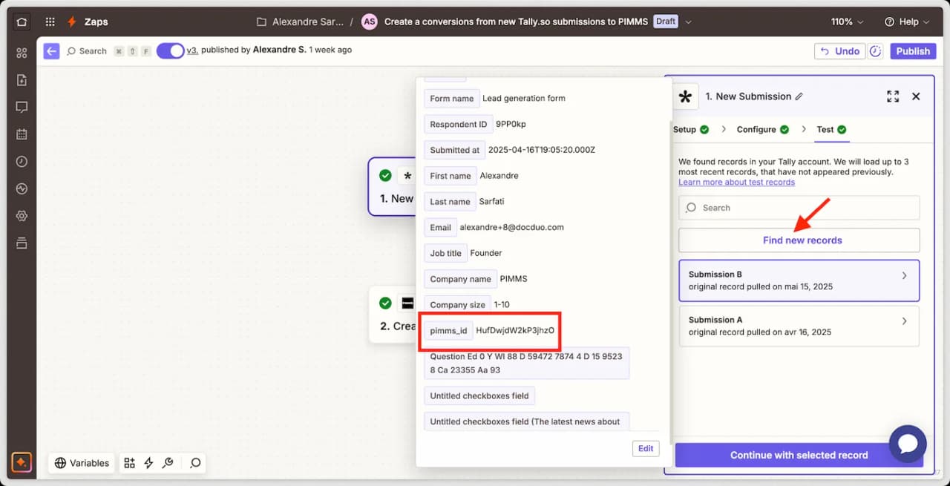
Task: Open the 110% zoom level dropdown
Action: pos(848,22)
